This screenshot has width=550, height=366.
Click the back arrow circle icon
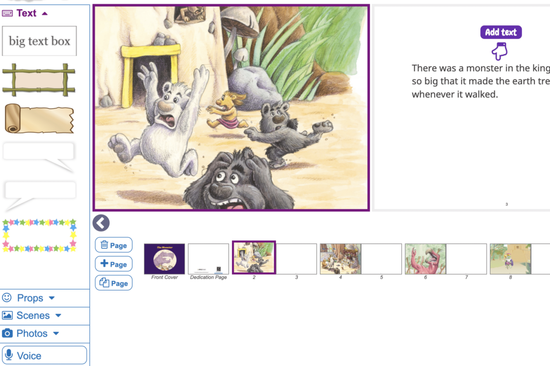(x=101, y=223)
